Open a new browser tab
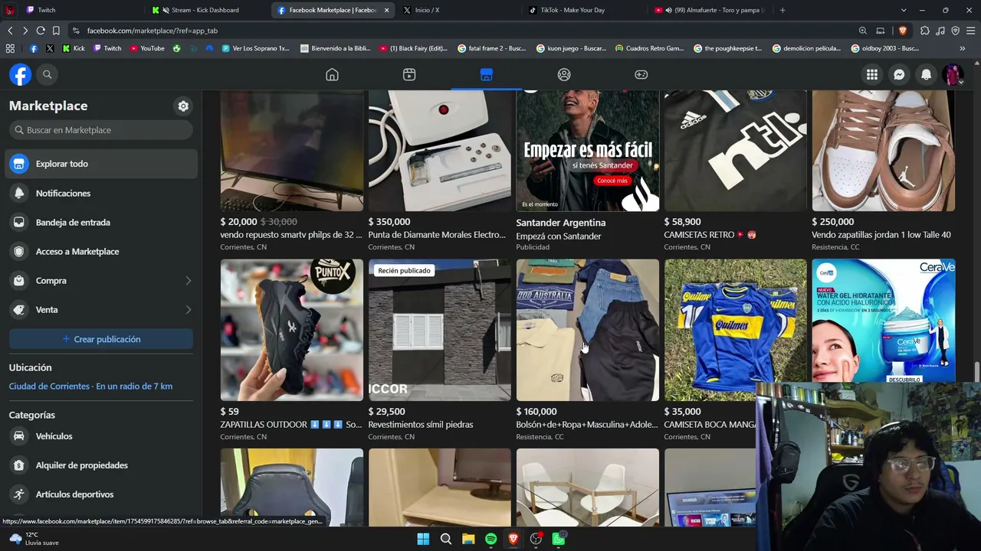The height and width of the screenshot is (551, 981). pyautogui.click(x=783, y=10)
